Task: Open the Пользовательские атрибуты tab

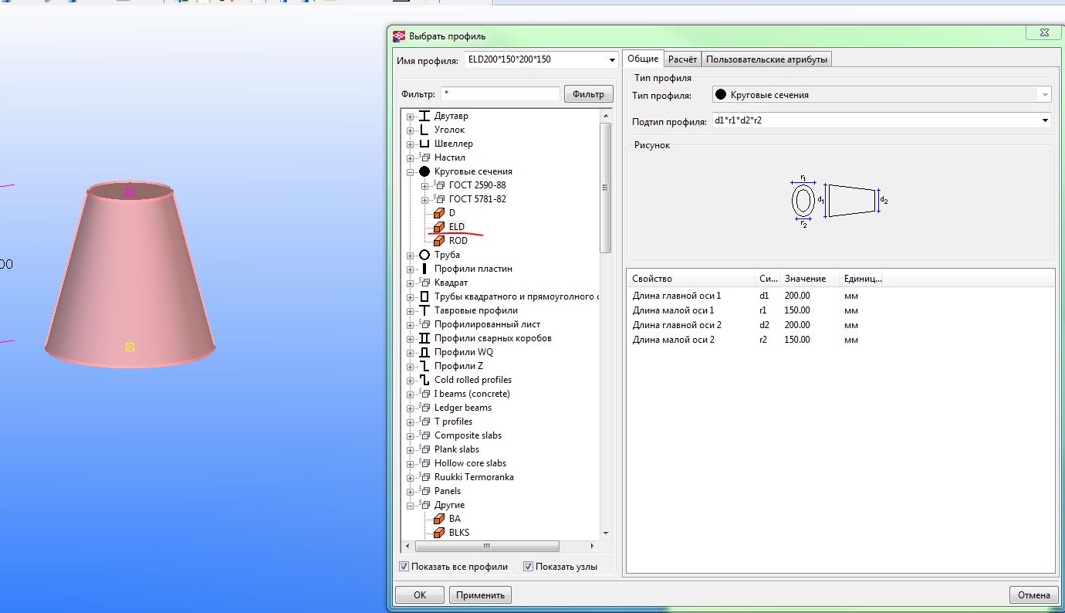Action: (x=766, y=59)
